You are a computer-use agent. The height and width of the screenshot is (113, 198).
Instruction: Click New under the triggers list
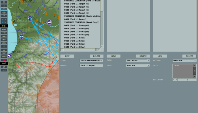(67, 56)
